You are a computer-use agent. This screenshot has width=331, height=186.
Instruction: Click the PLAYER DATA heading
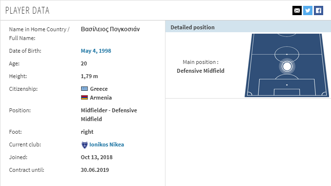point(27,11)
